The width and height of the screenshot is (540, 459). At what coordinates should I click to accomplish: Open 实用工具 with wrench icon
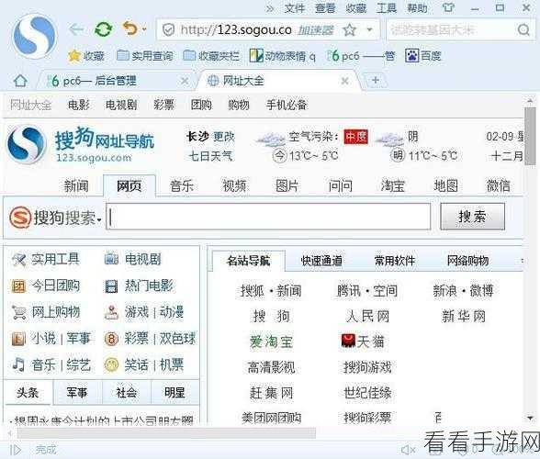(46, 259)
